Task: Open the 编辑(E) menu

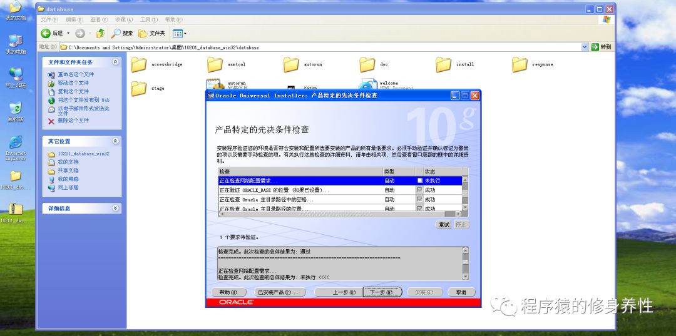Action: (x=74, y=20)
